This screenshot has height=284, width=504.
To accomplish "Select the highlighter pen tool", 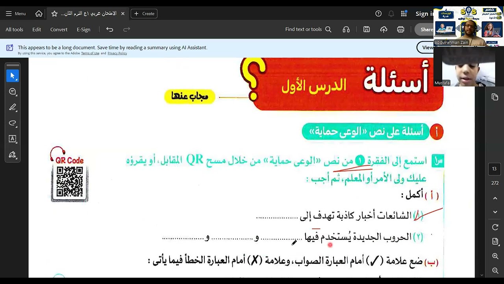I will [x=13, y=107].
